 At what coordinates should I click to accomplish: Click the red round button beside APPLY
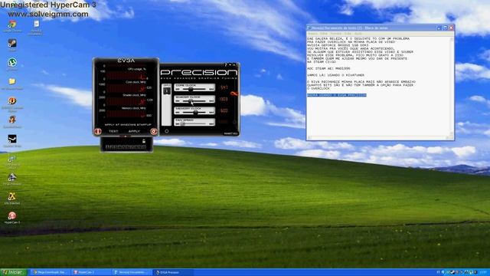[153, 131]
